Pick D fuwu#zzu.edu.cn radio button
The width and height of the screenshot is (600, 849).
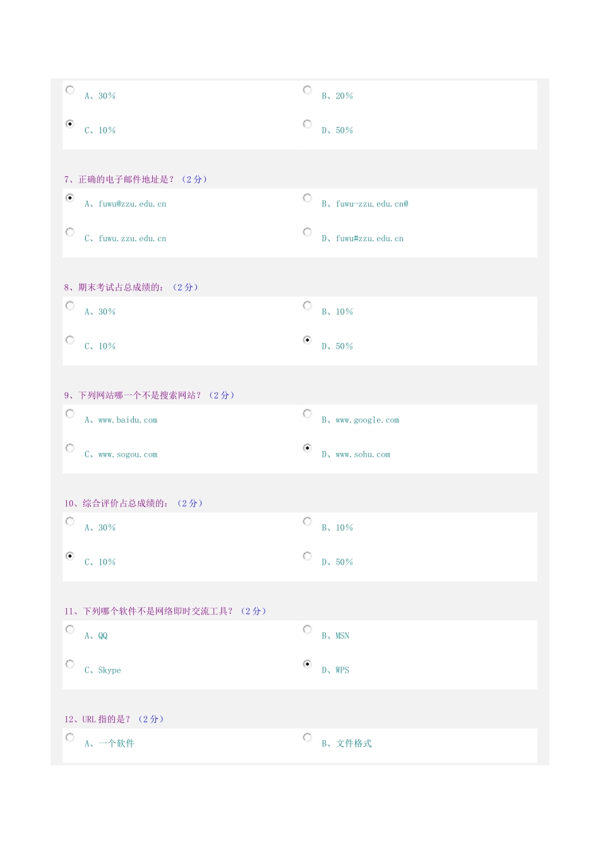(308, 232)
